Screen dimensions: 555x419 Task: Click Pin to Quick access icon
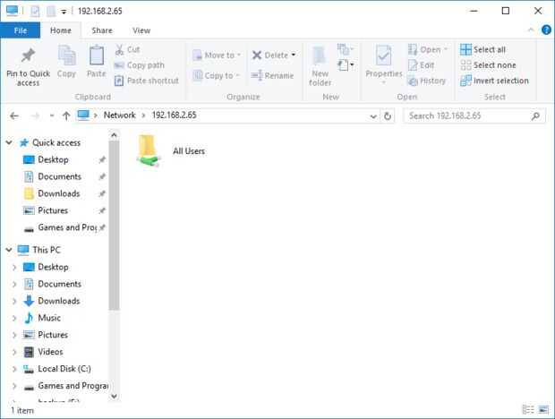(28, 56)
